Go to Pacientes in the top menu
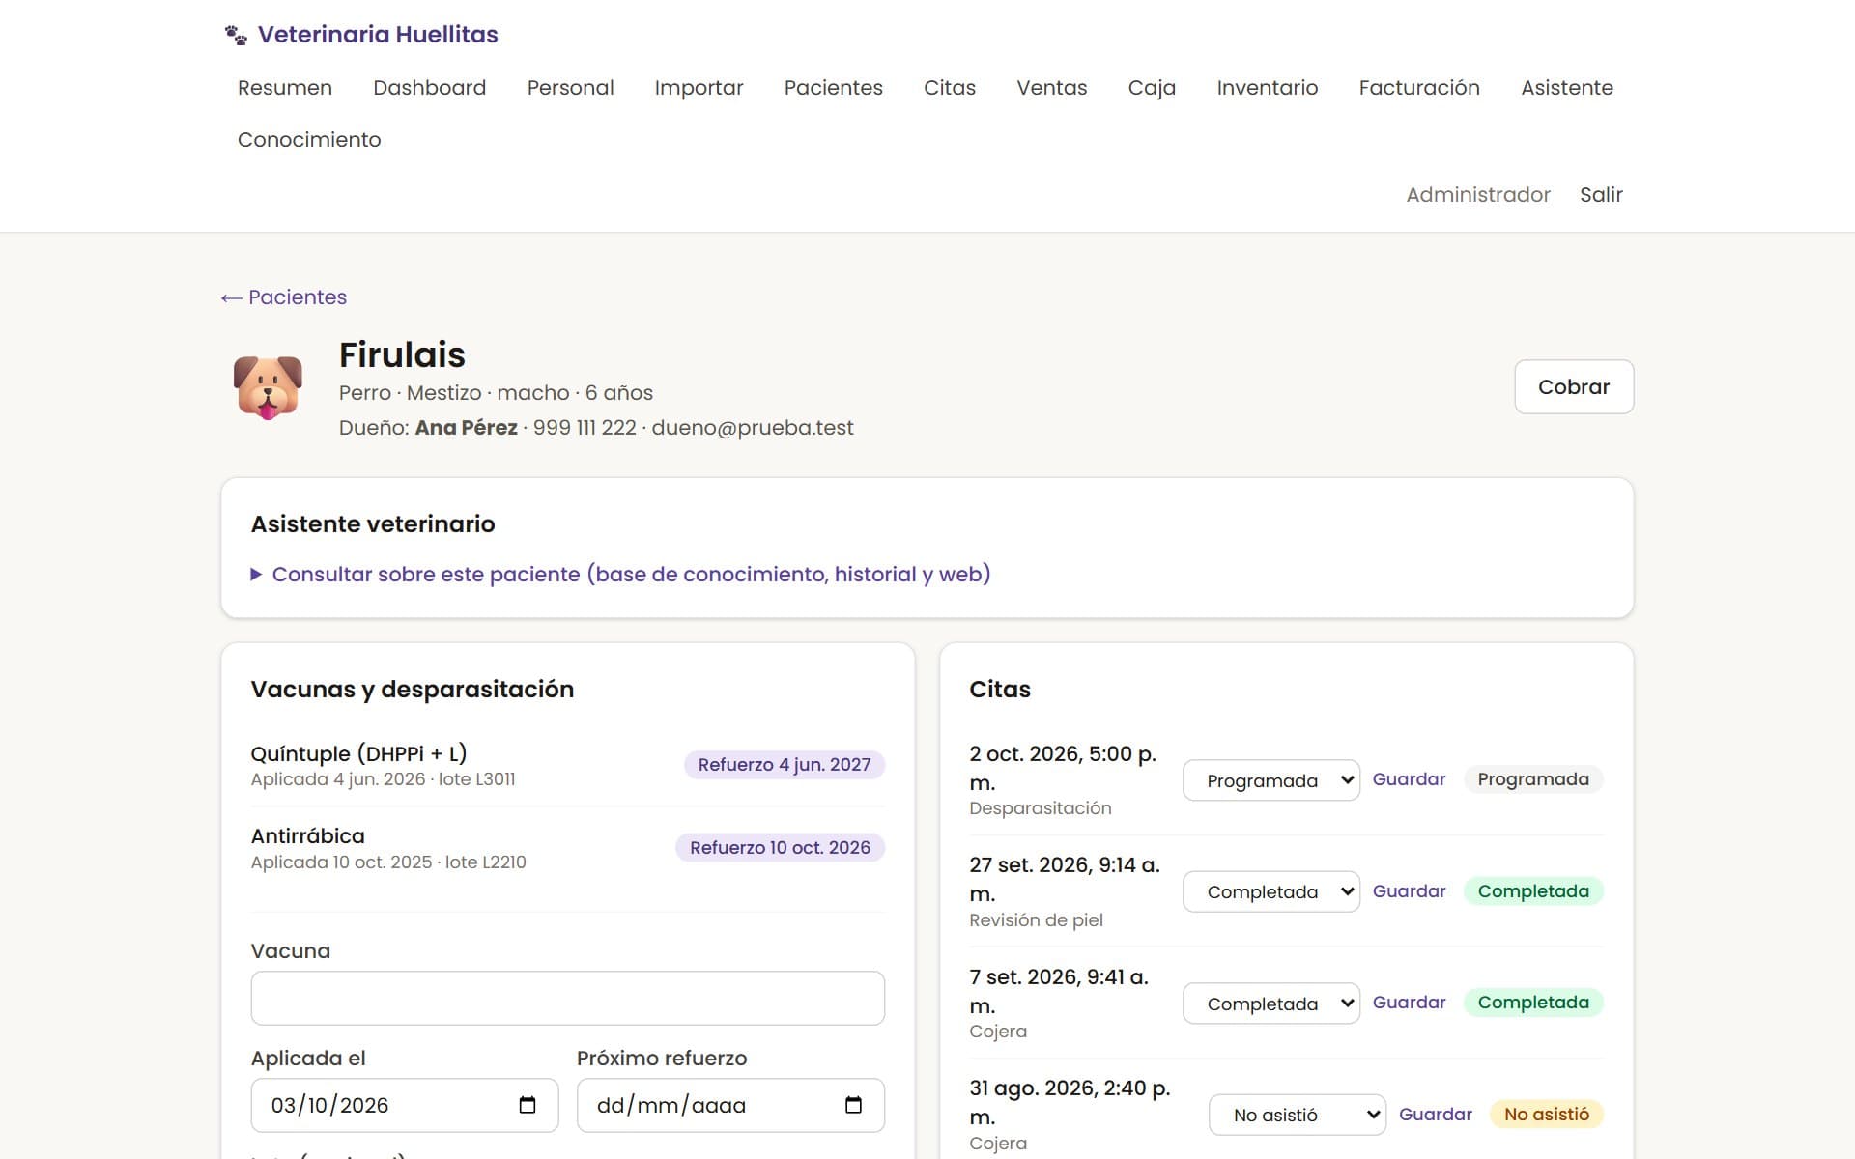 (x=834, y=88)
